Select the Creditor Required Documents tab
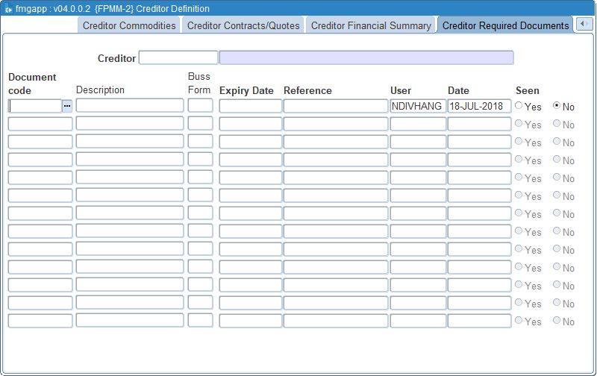Viewport: 597px width, 376px height. pos(505,25)
